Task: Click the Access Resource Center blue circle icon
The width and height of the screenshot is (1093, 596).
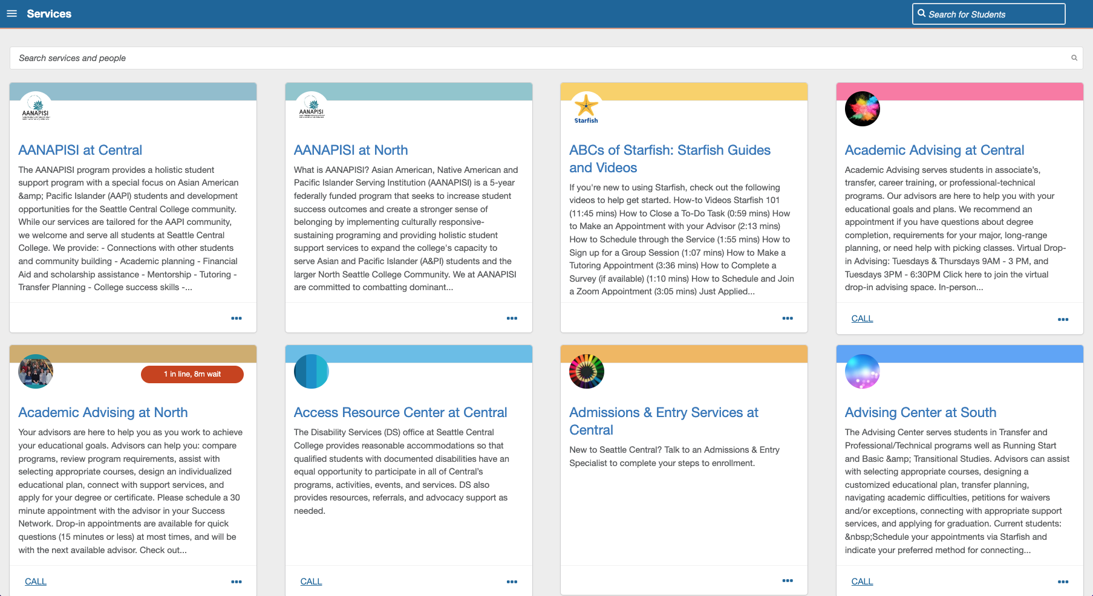Action: point(312,371)
